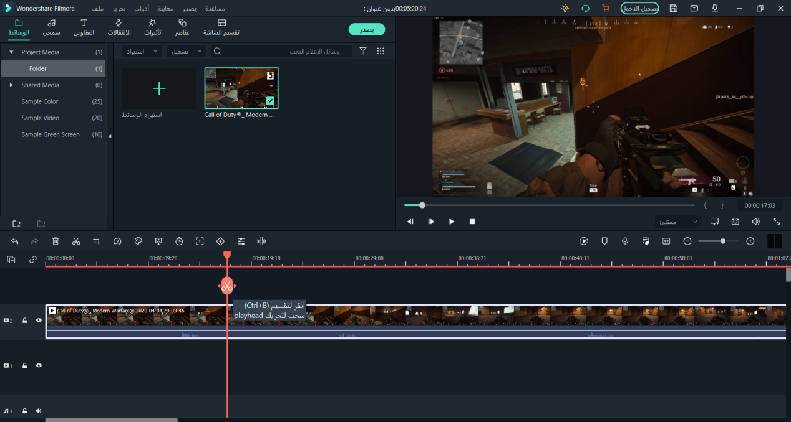The height and width of the screenshot is (422, 791).
Task: Enter fullscreen preview
Action: [777, 222]
